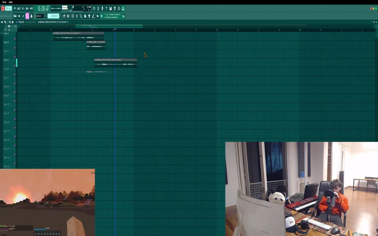Screen dimensions: 378x236
Task: Click the CPU and memory usage panel
Action: 82,9
